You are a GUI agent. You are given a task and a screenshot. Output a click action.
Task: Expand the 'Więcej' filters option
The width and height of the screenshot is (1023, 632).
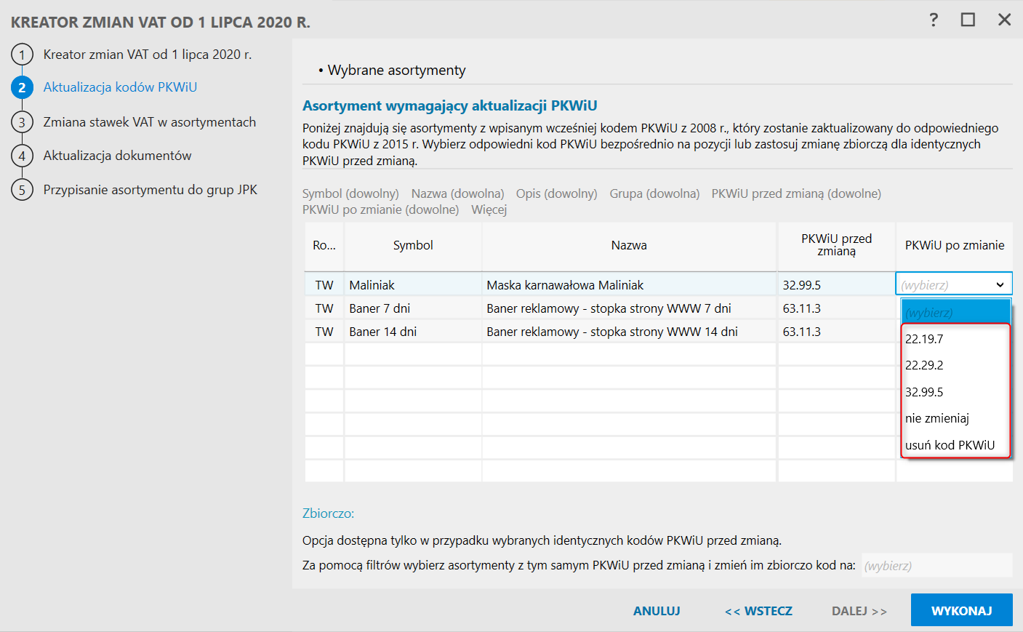tap(489, 209)
